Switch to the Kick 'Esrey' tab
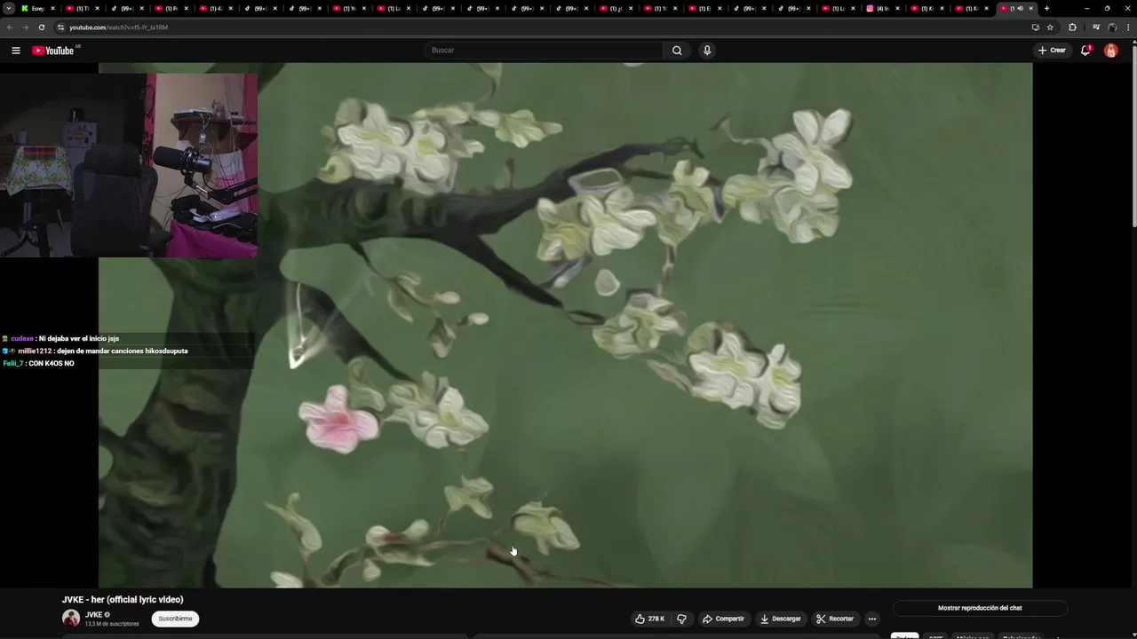Screen dimensions: 1137x639 38,8
